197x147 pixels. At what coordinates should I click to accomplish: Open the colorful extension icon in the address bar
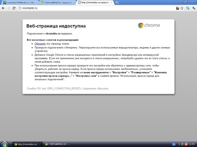178,8
